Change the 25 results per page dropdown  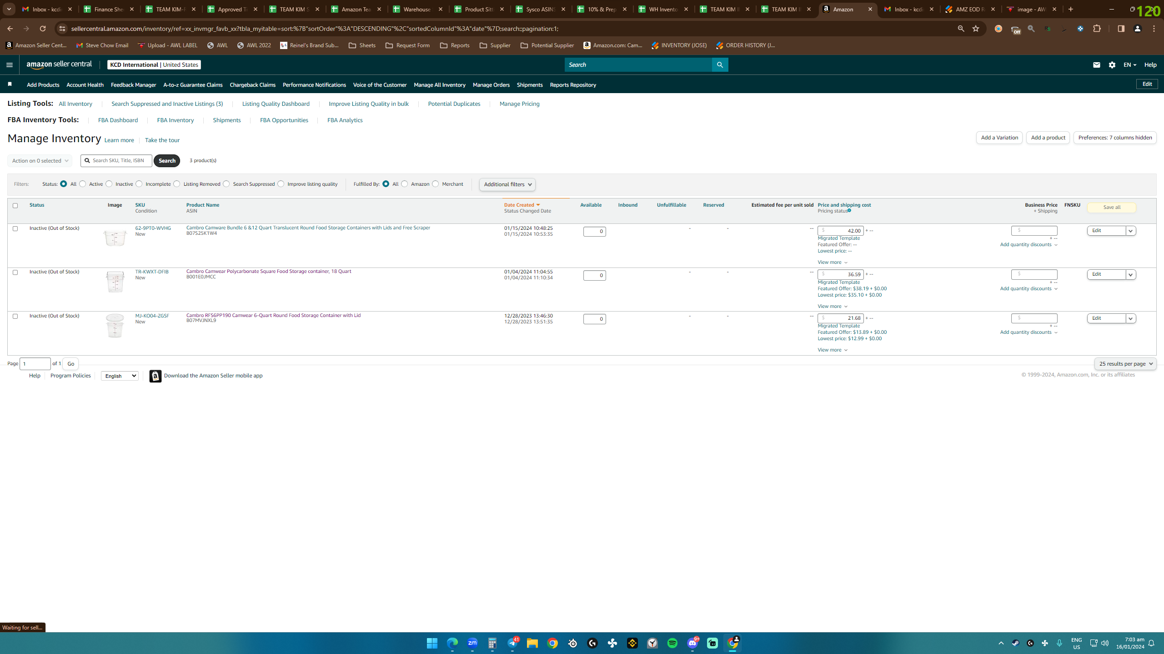tap(1125, 364)
